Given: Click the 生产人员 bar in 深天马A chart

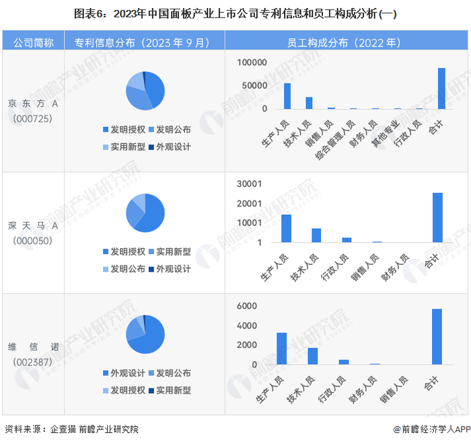Looking at the screenshot, I should (286, 229).
